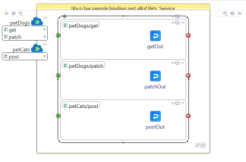The width and height of the screenshot is (246, 162).
Task: Click the red end node of petDogs/patch
Action: pos(188,76)
